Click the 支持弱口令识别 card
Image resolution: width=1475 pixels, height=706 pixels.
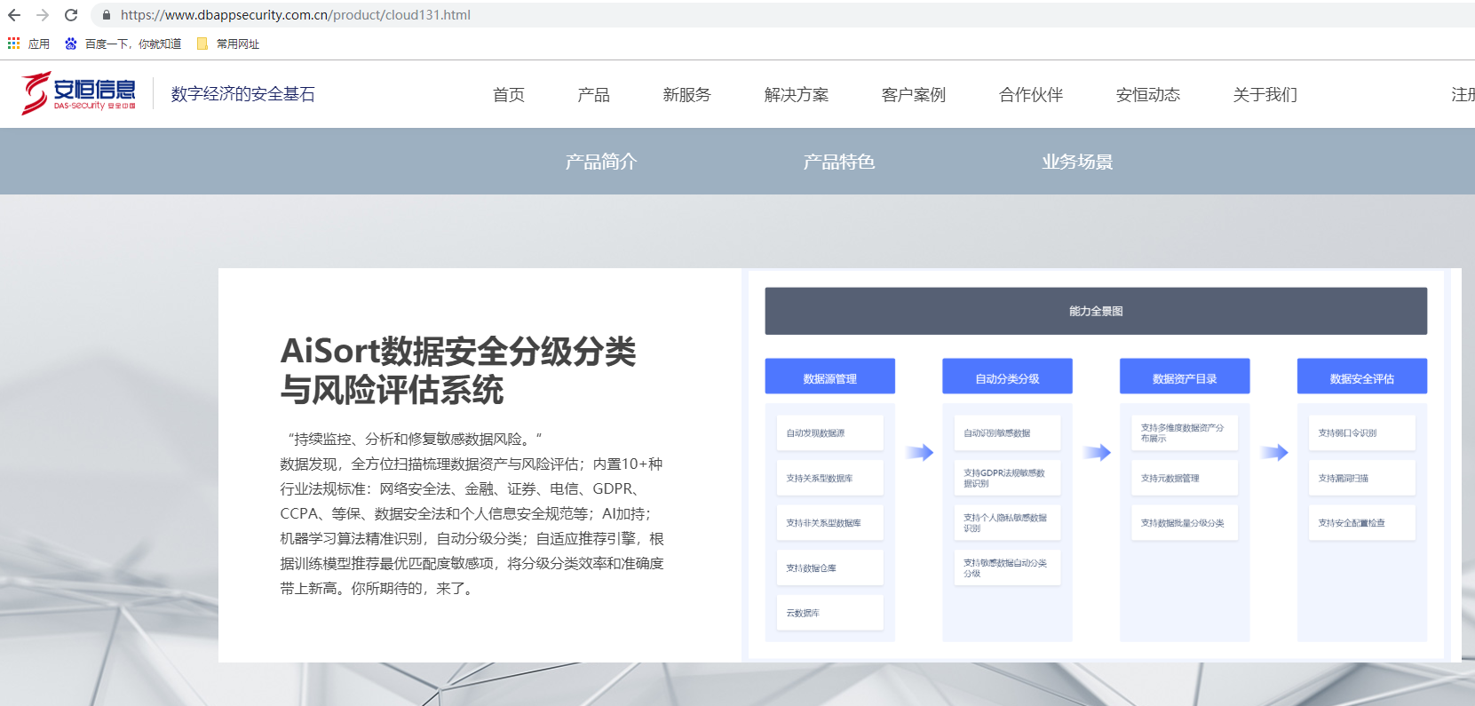(1362, 432)
